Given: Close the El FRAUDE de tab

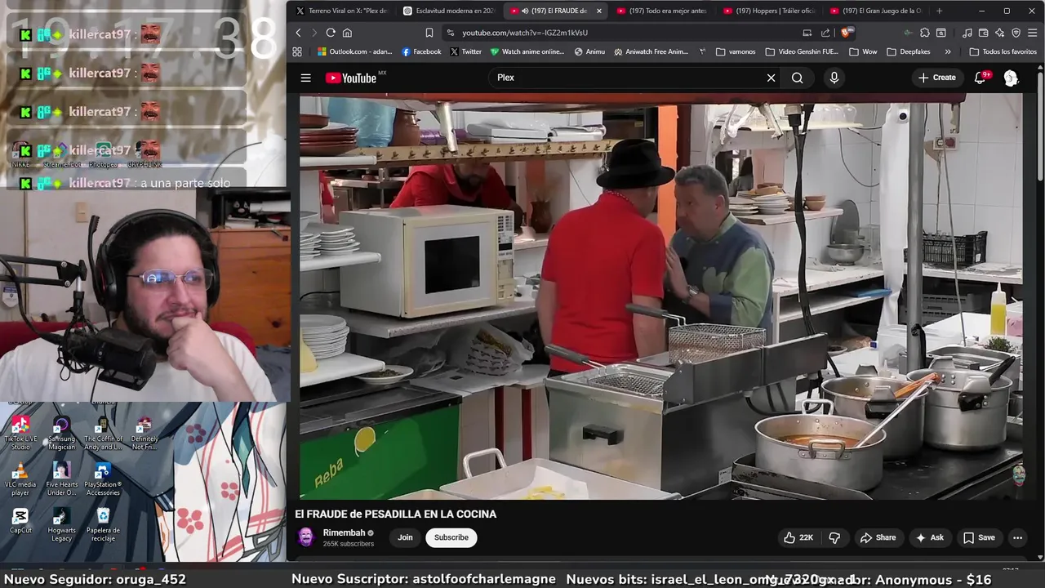Looking at the screenshot, I should tap(599, 11).
